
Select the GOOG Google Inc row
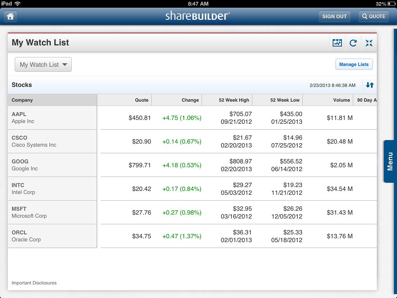pyautogui.click(x=52, y=165)
